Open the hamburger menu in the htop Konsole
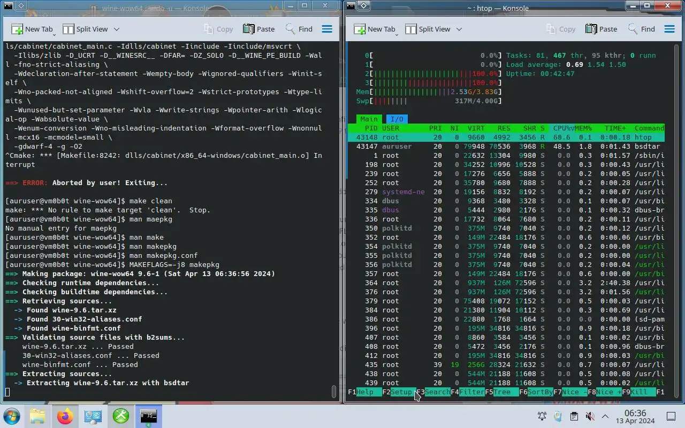Screen dimensions: 685x428 (669, 29)
